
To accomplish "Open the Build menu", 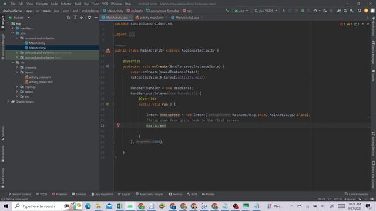I will tap(78, 4).
